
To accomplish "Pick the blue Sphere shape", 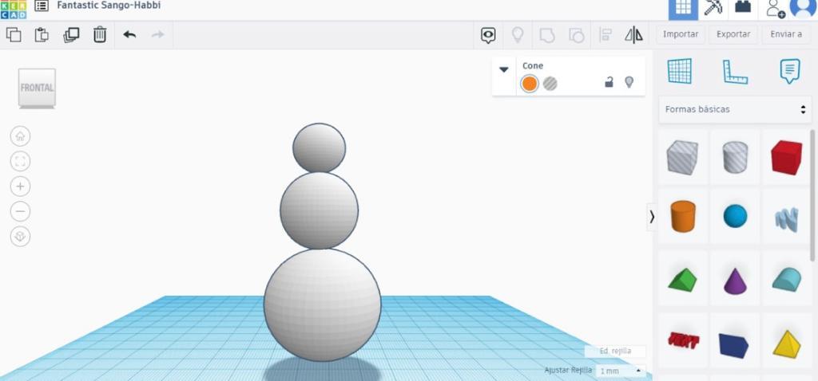I will pyautogui.click(x=735, y=215).
